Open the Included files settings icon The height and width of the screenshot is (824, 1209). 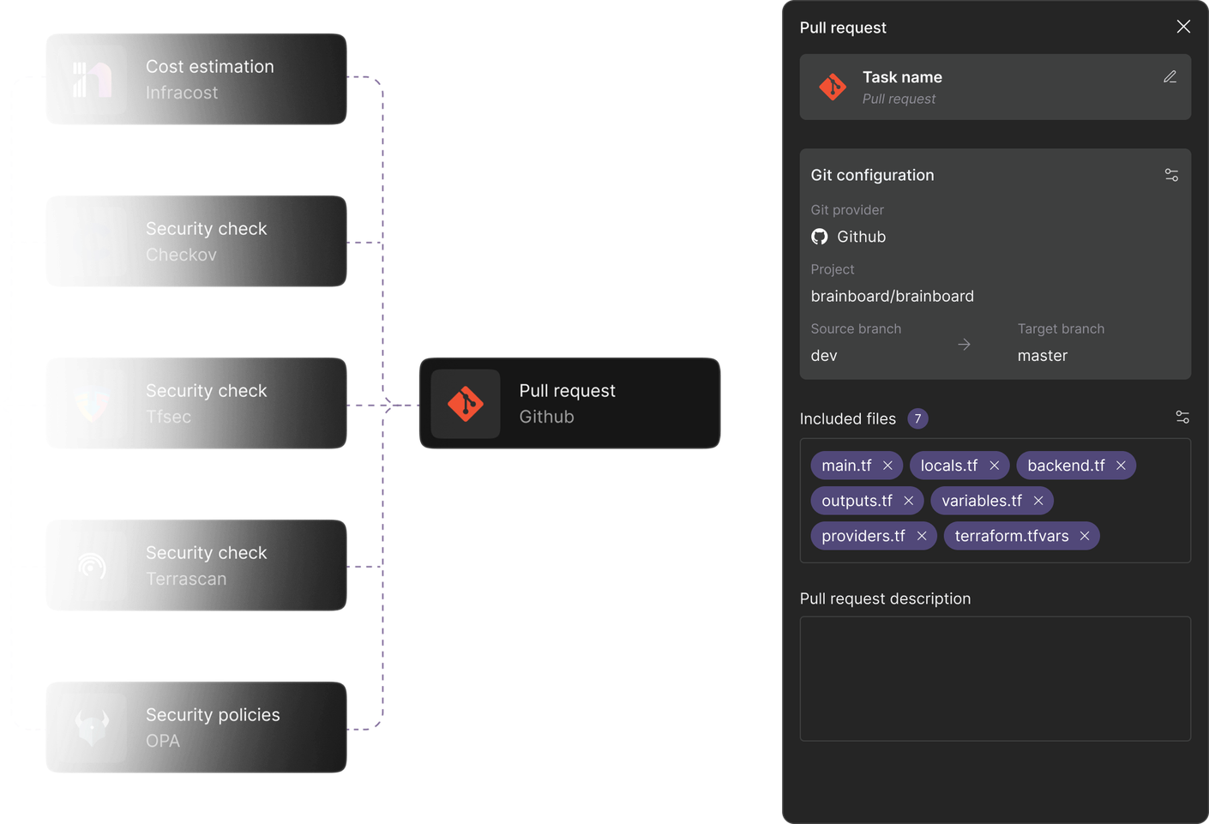pyautogui.click(x=1182, y=417)
